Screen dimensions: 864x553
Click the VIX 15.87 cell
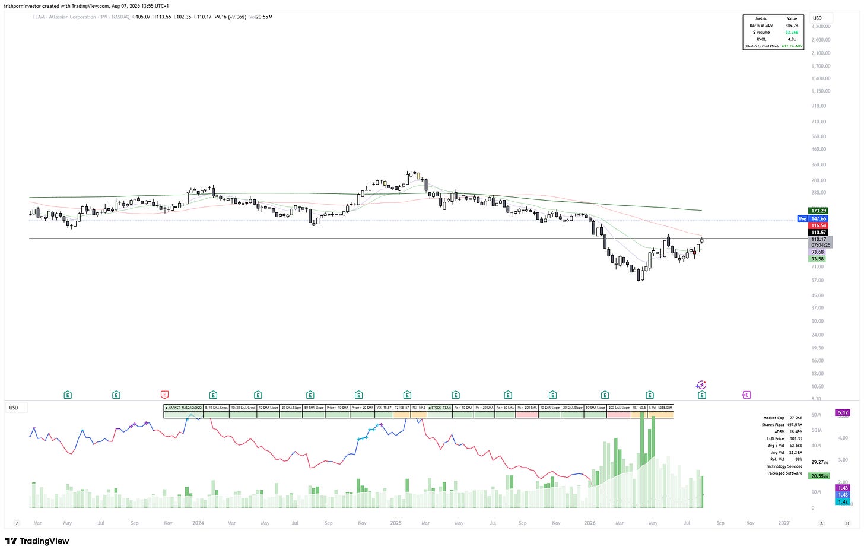click(x=384, y=408)
